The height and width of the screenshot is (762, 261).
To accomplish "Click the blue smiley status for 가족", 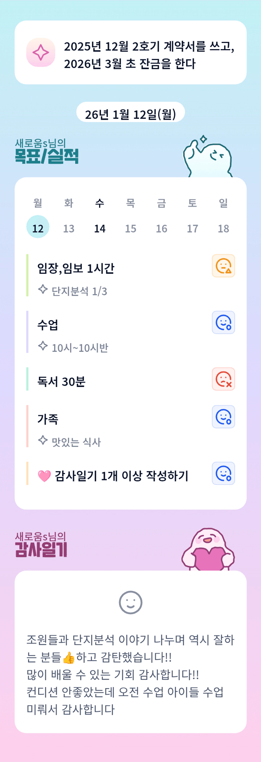I will (x=223, y=417).
